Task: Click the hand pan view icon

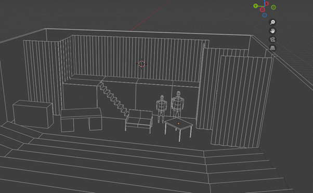Action: [272, 31]
